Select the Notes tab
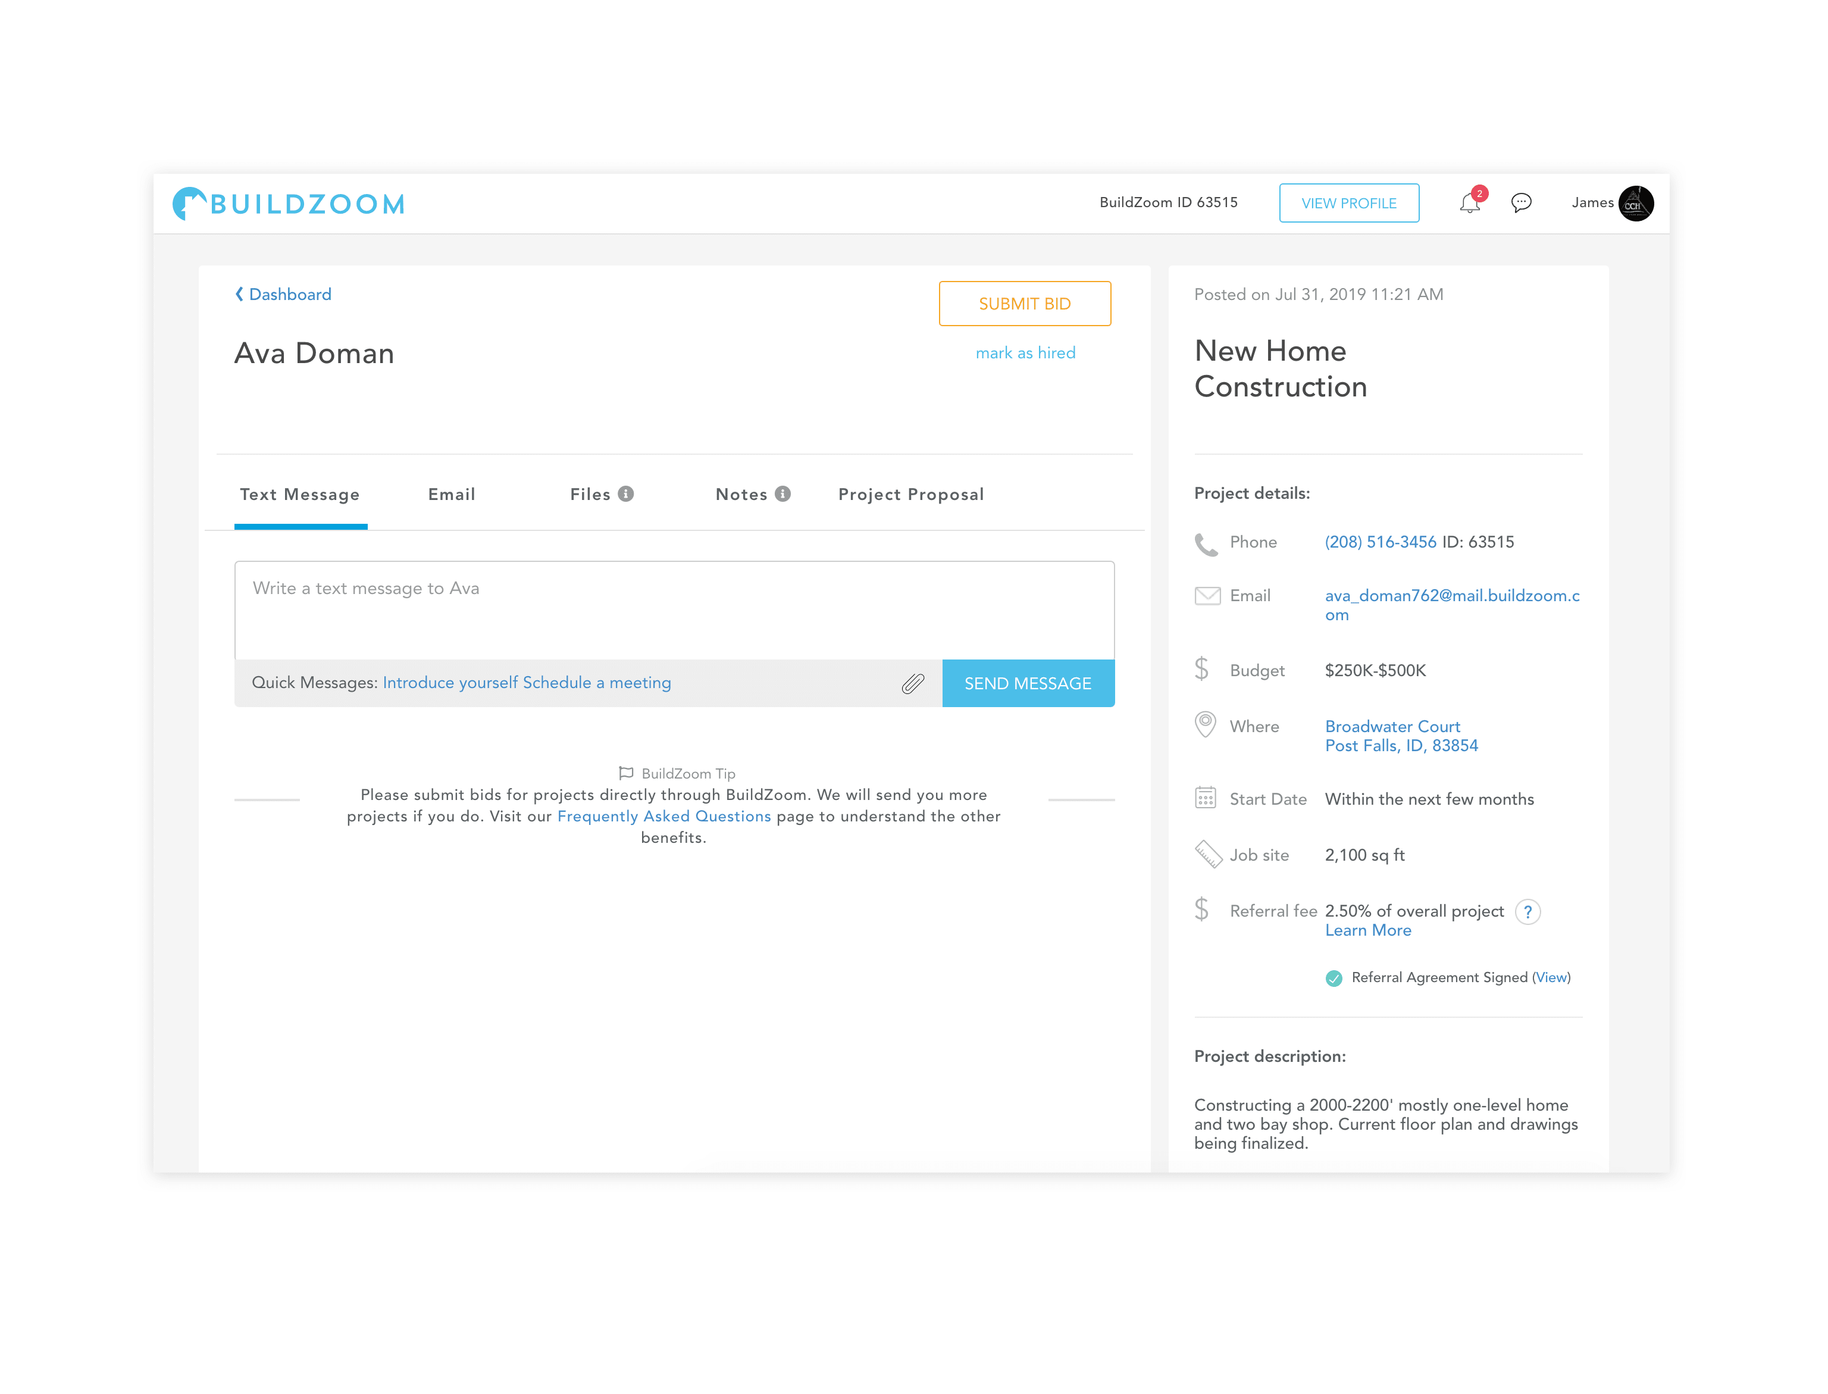1828x1394 pixels. (x=741, y=493)
